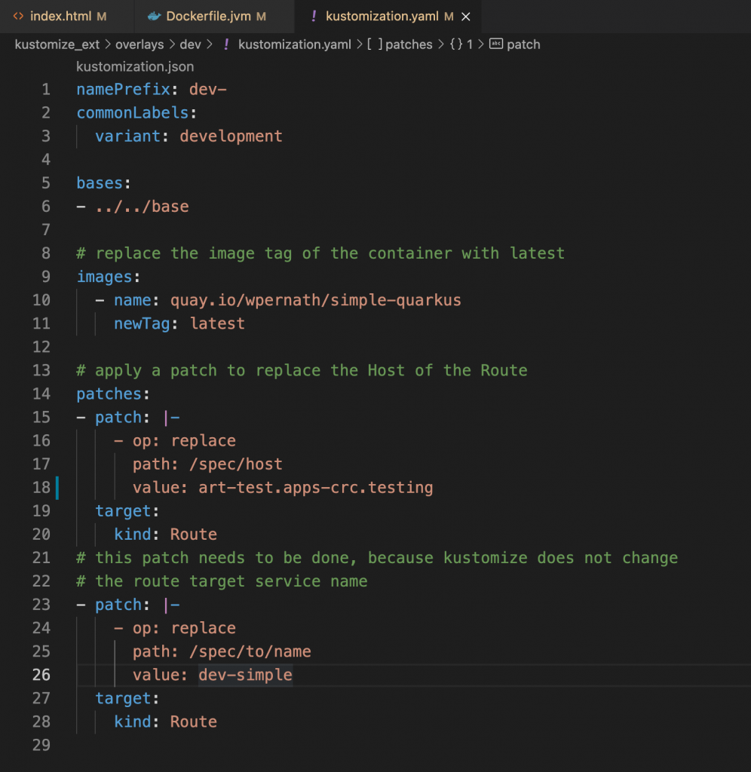Expand the dev folder breadcrumb

pyautogui.click(x=190, y=44)
